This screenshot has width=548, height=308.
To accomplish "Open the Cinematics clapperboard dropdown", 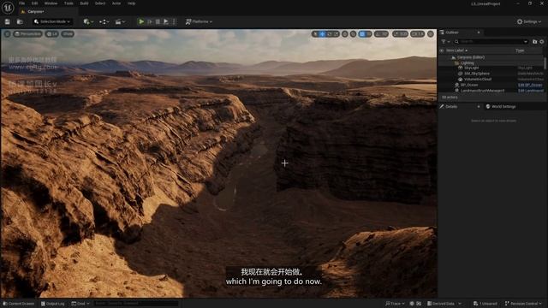I will coord(120,21).
